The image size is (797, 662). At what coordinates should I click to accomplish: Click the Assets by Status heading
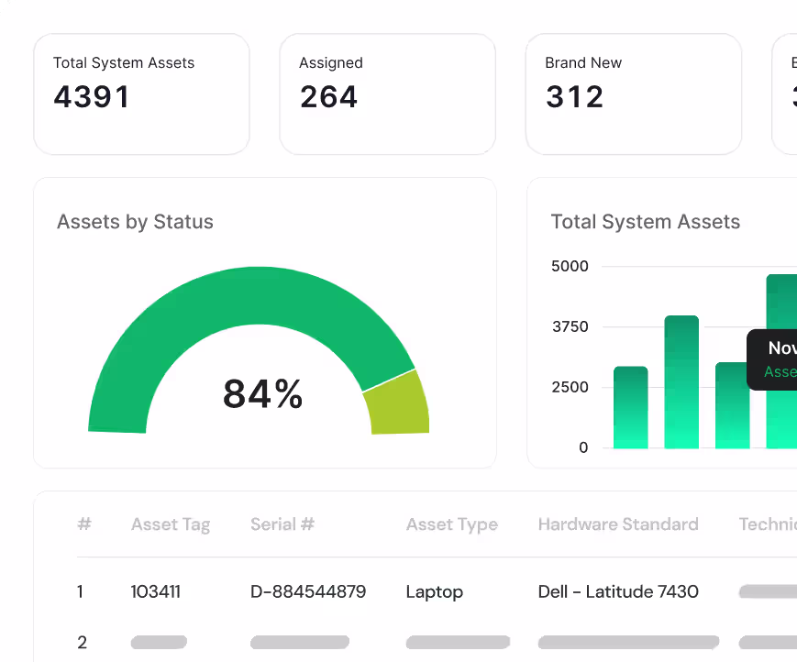tap(135, 222)
